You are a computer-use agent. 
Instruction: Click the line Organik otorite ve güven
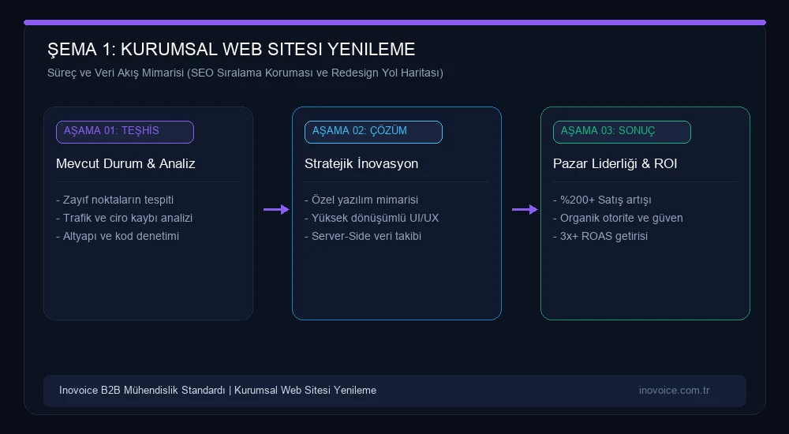coord(618,218)
